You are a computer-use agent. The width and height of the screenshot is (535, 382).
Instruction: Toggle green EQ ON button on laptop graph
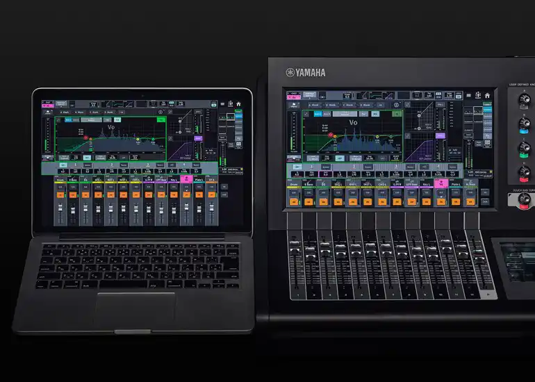161,119
